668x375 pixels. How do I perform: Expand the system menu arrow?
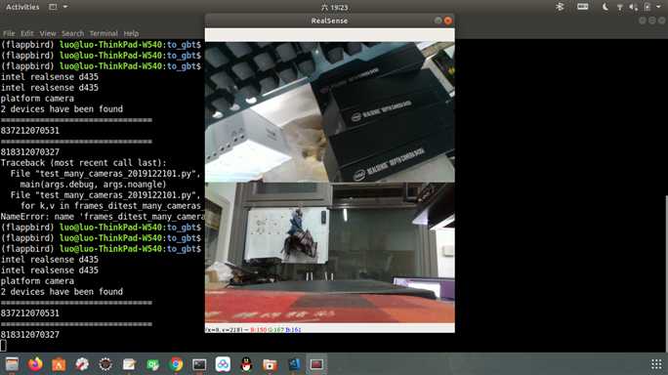pyautogui.click(x=658, y=7)
